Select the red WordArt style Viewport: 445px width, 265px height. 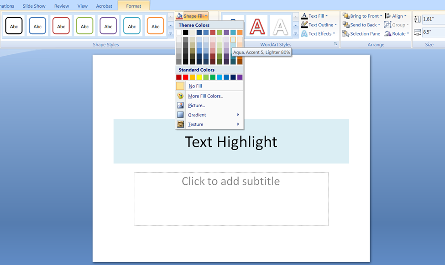pyautogui.click(x=257, y=26)
